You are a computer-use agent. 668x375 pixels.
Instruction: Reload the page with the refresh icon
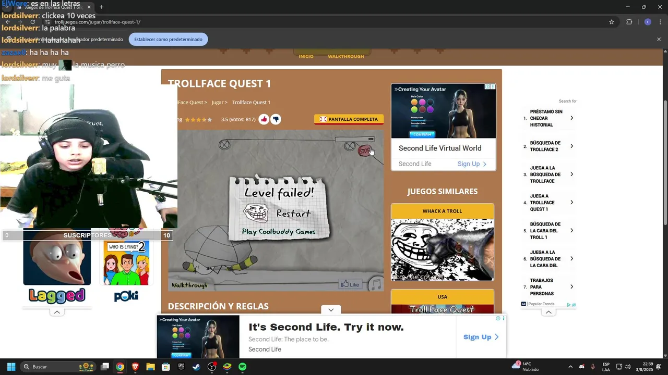[x=32, y=22]
